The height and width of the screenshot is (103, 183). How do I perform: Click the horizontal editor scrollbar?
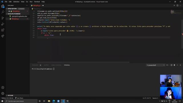point(83,62)
